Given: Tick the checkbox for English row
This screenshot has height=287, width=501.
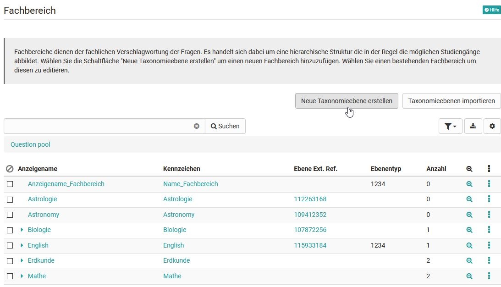Looking at the screenshot, I should [10, 245].
